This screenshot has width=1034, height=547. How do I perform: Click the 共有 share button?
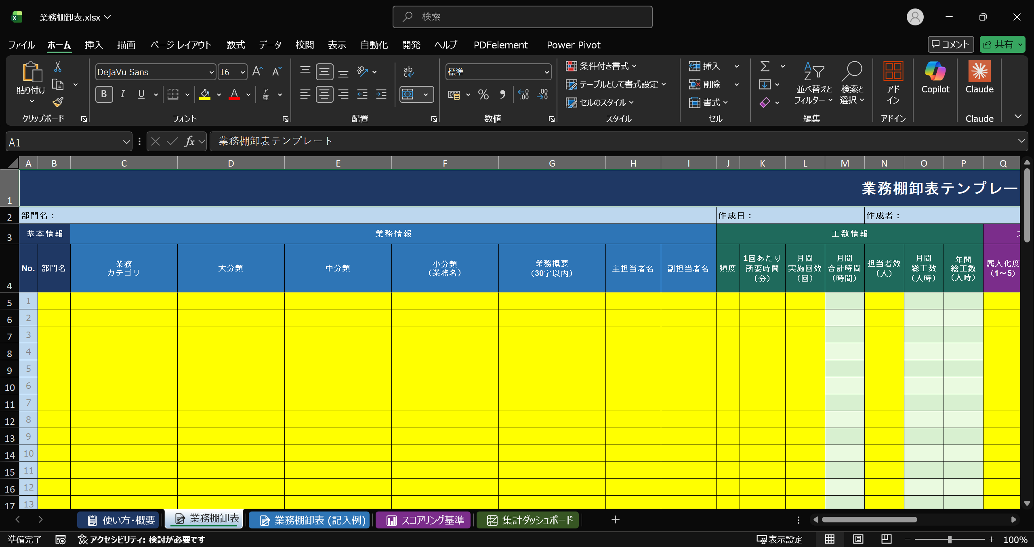[x=998, y=44]
